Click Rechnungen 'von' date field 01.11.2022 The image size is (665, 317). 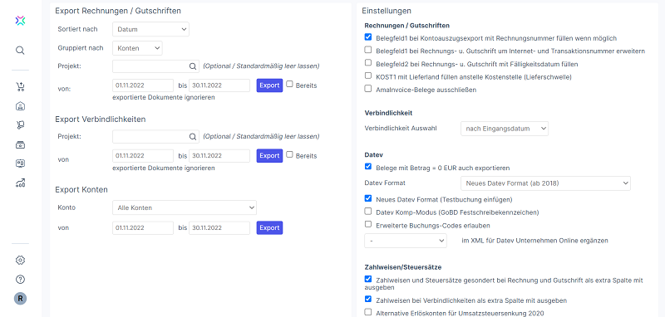(x=143, y=85)
